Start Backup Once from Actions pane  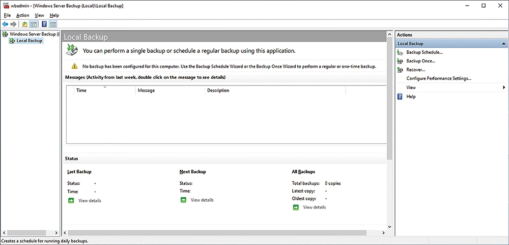coord(421,61)
